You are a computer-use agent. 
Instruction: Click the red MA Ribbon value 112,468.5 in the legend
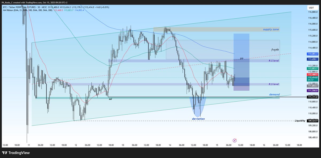click(58, 10)
